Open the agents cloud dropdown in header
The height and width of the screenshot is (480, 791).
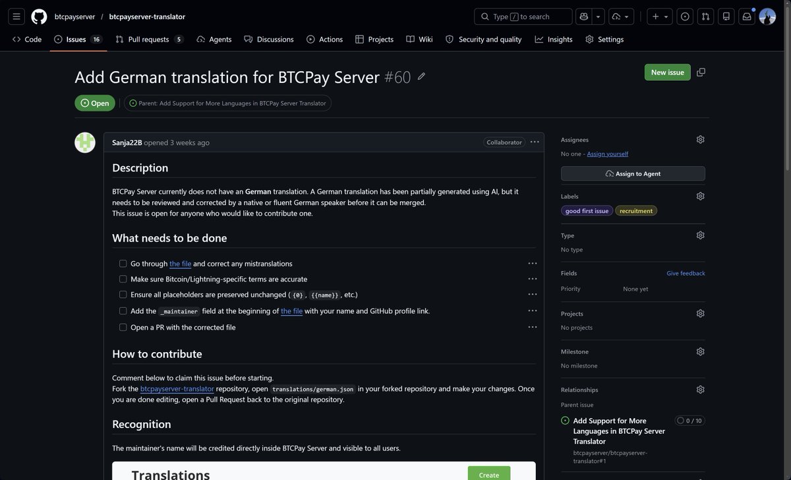621,16
